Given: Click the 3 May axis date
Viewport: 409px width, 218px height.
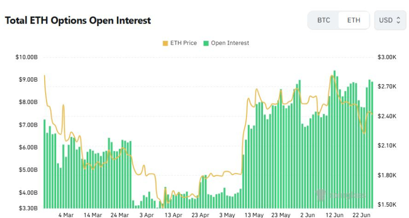Looking at the screenshot, I should (227, 215).
